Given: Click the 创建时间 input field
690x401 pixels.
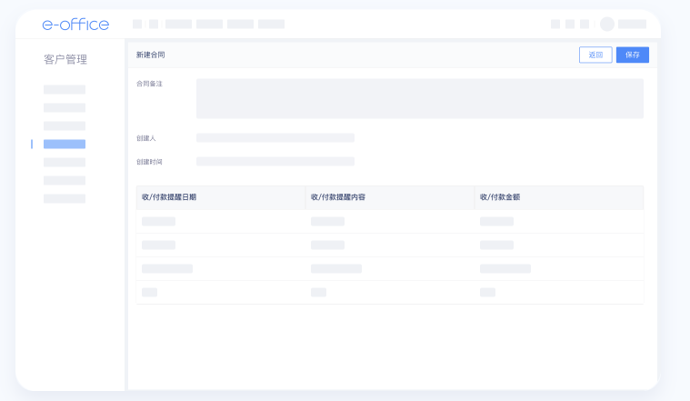Looking at the screenshot, I should click(x=275, y=162).
